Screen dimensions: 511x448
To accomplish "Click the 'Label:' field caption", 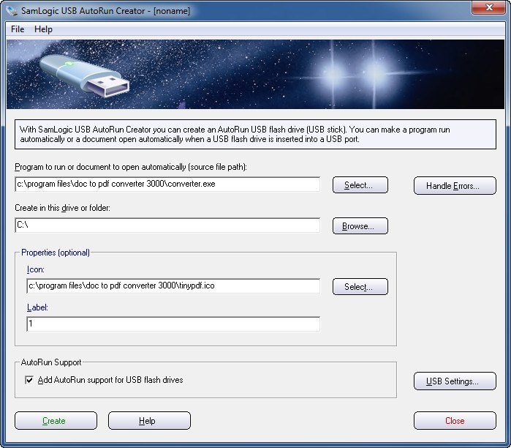I will tap(37, 307).
